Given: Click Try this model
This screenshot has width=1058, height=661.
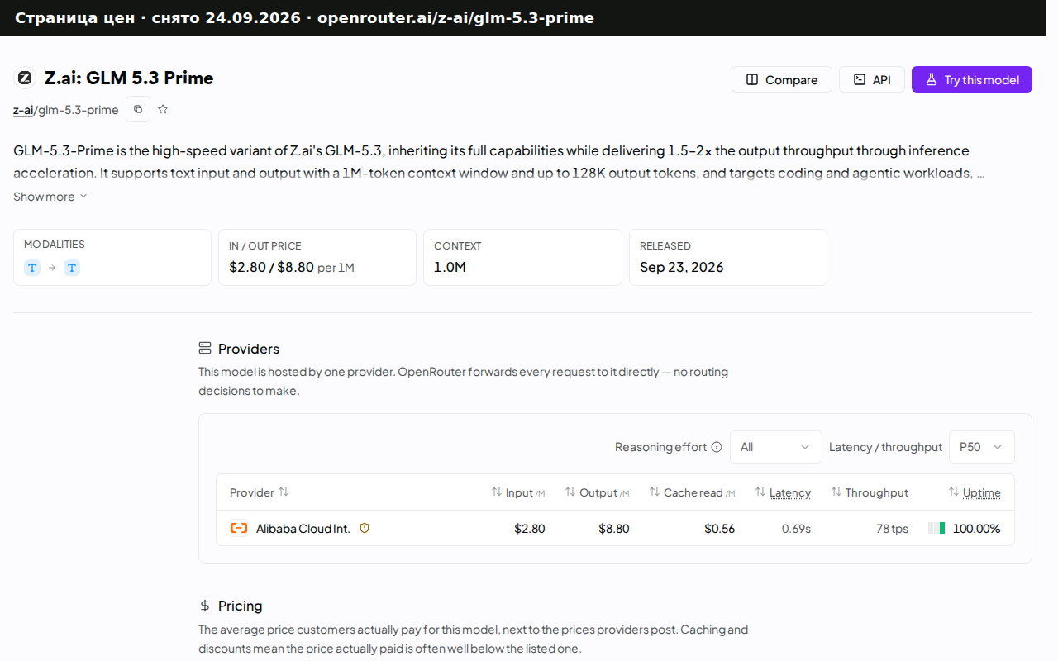Looking at the screenshot, I should tap(972, 79).
